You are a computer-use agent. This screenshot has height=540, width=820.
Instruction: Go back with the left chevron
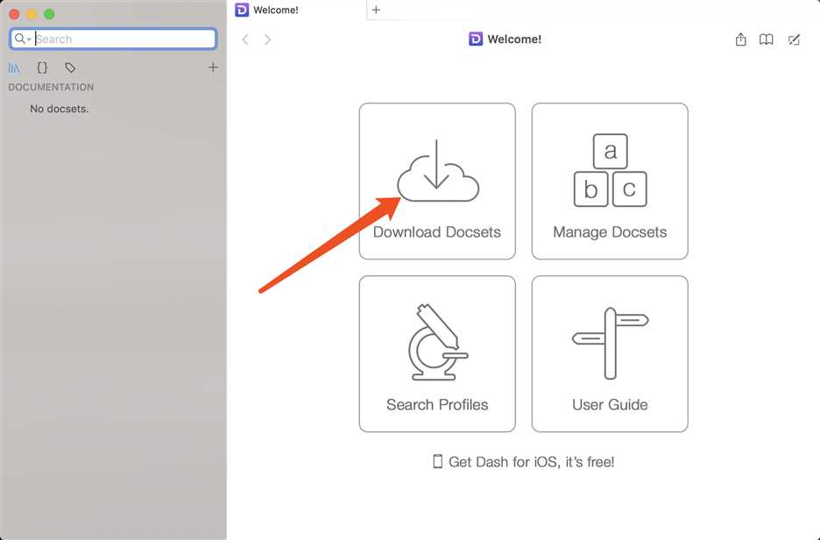tap(245, 39)
